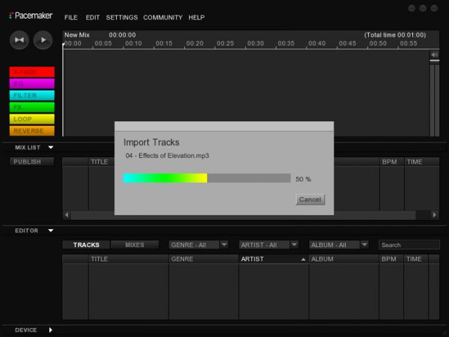This screenshot has height=337, width=449.
Task: Click the middle window control circle
Action: [x=423, y=8]
